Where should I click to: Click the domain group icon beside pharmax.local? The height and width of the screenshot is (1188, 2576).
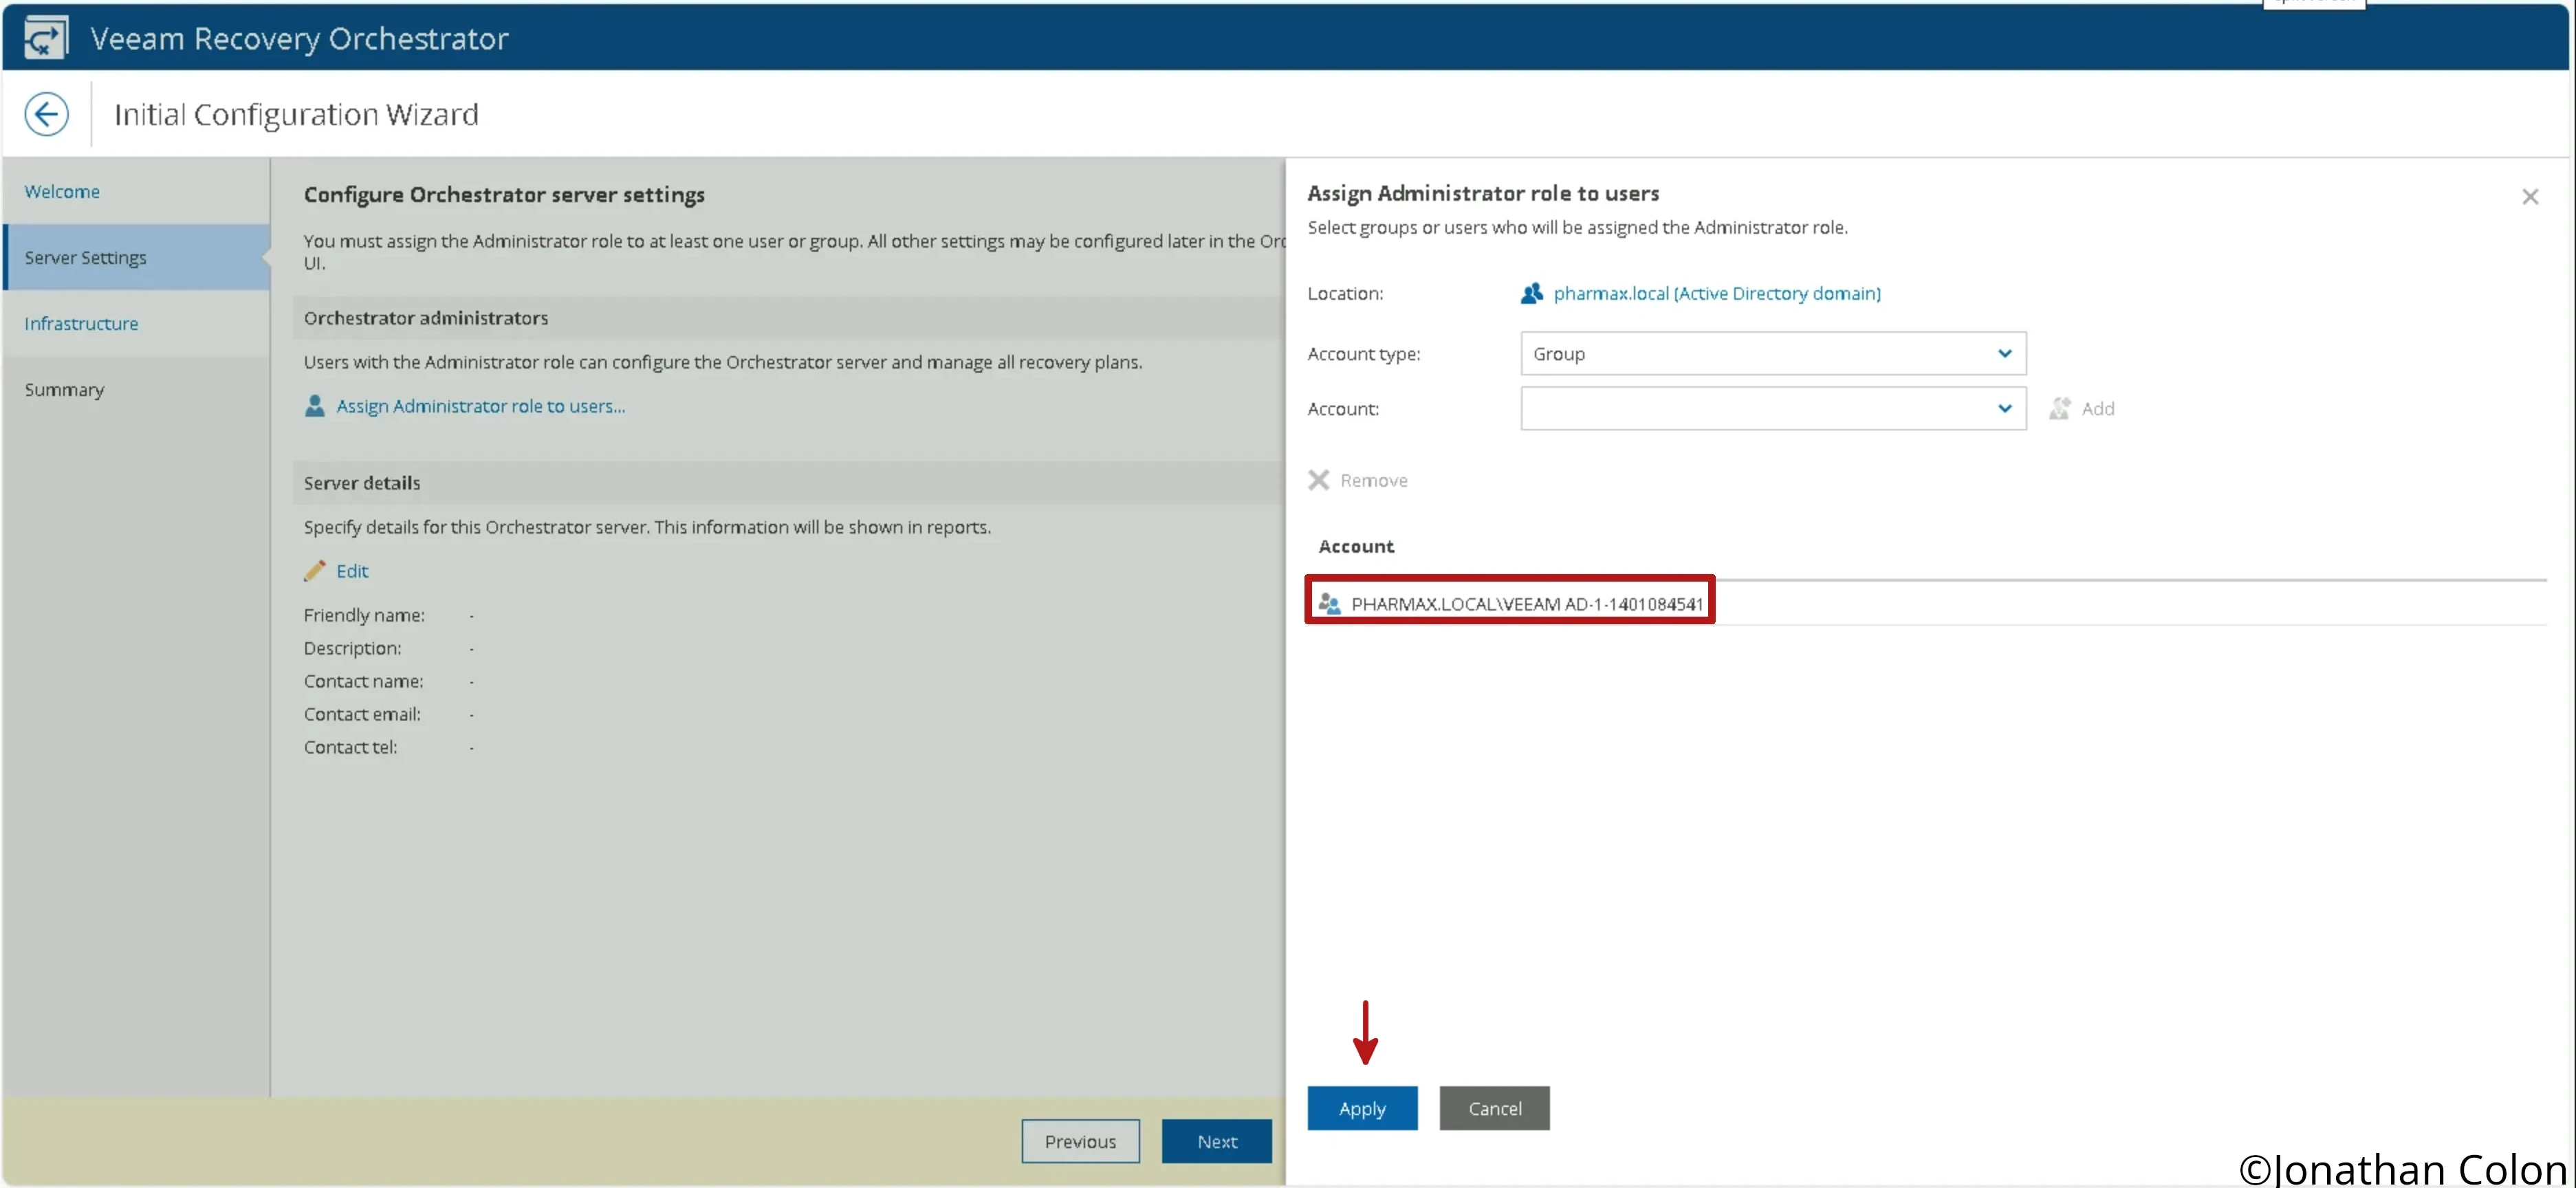tap(1531, 293)
